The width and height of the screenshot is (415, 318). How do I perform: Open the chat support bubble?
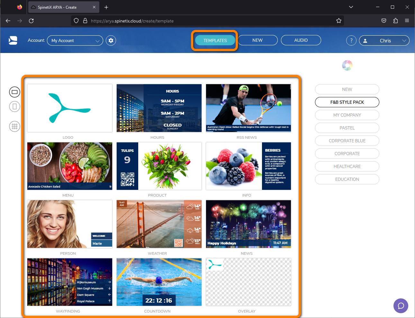pyautogui.click(x=401, y=306)
